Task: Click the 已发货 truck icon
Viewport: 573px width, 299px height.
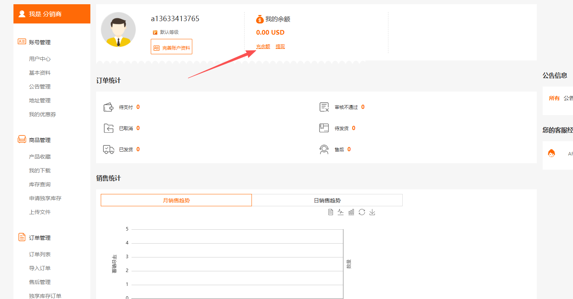Action: [109, 149]
